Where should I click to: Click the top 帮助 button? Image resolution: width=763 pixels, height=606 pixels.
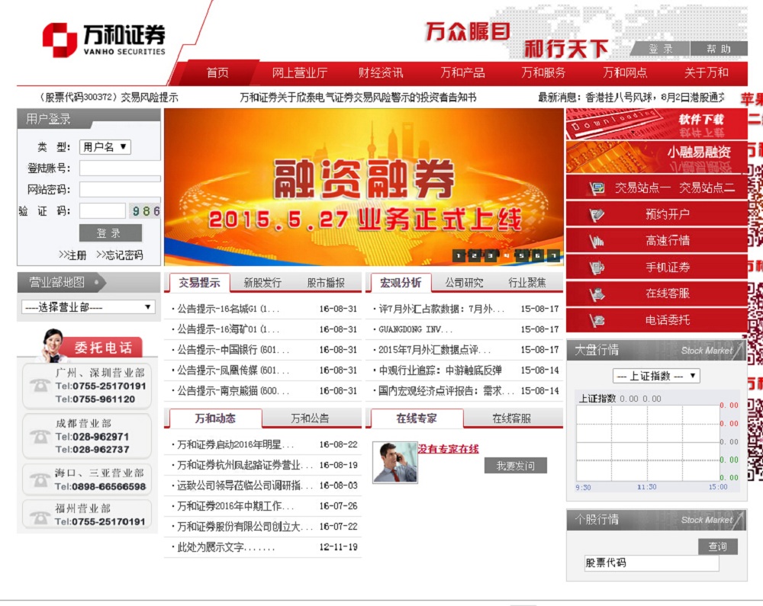(719, 49)
